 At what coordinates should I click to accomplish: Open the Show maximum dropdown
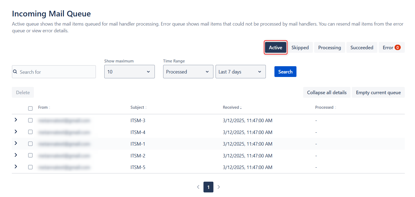point(129,72)
